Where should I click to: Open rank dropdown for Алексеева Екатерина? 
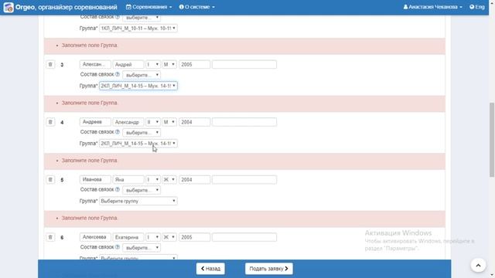point(153,237)
